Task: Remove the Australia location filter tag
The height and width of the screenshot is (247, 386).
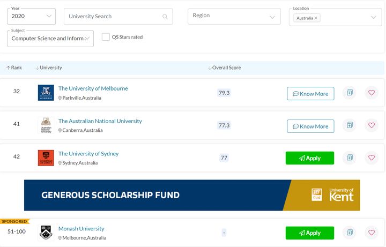Action: (316, 18)
